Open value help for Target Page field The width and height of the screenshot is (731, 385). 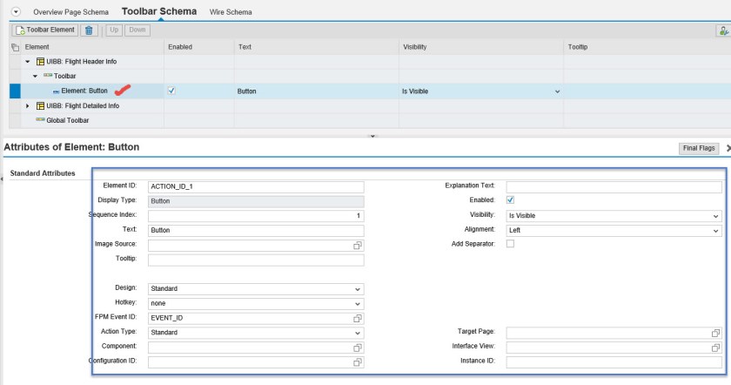coord(715,333)
